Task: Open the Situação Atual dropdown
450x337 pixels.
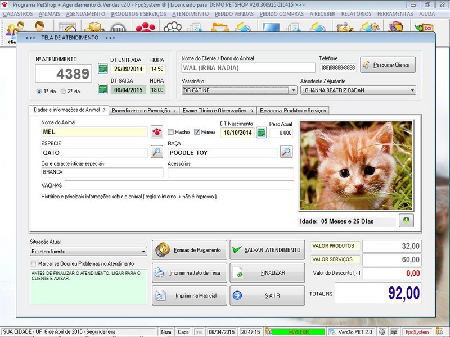Action: pos(143,252)
